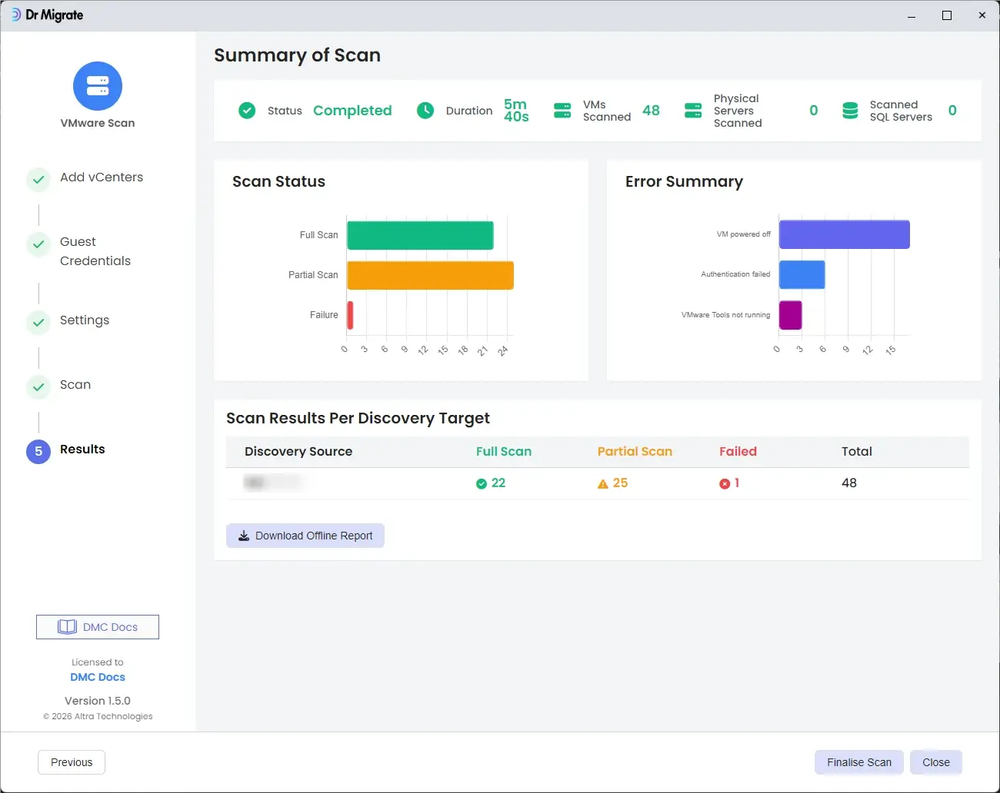Click the blue Authentication failed bar
Image resolution: width=1000 pixels, height=793 pixels.
[802, 274]
